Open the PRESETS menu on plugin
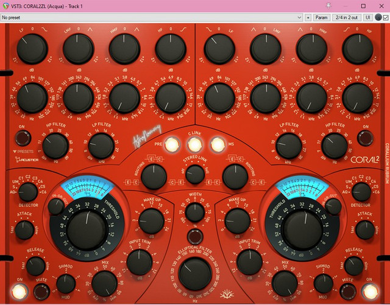390x305 pixels. tap(23, 152)
